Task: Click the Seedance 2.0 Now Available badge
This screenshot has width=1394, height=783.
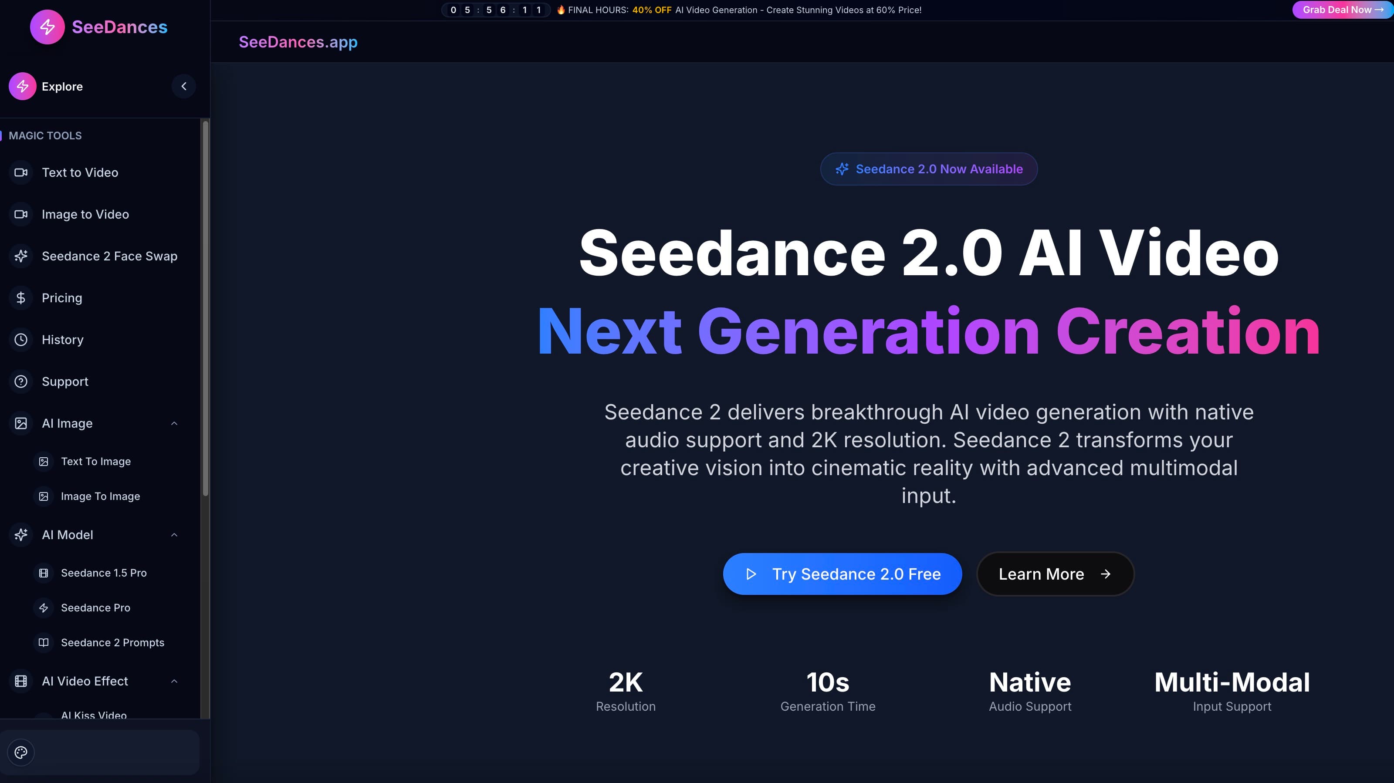Action: 929,169
